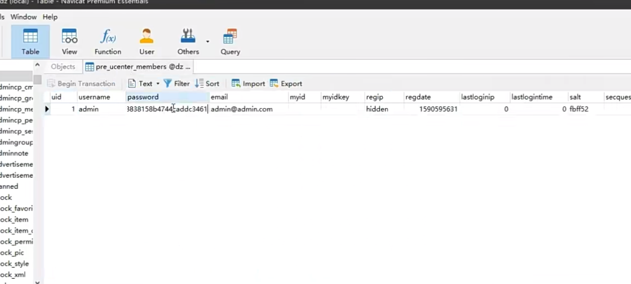Open the User management icon
This screenshot has width=631, height=284.
(147, 42)
